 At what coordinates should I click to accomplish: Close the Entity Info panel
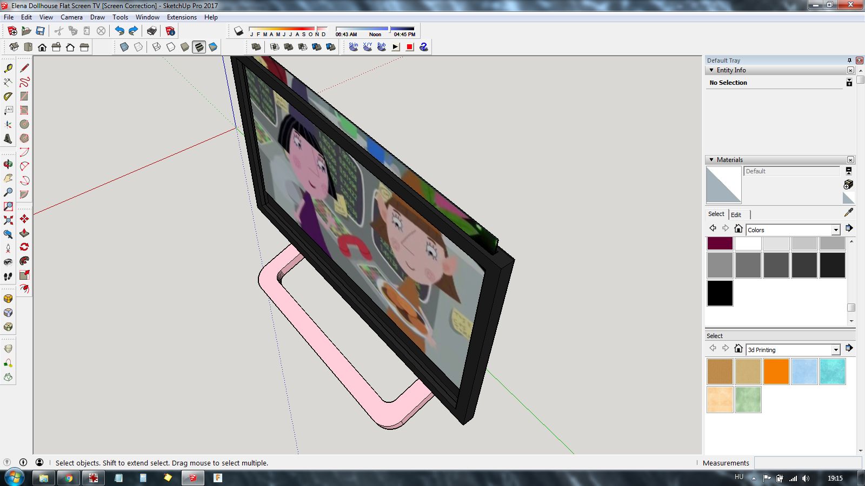pos(850,70)
